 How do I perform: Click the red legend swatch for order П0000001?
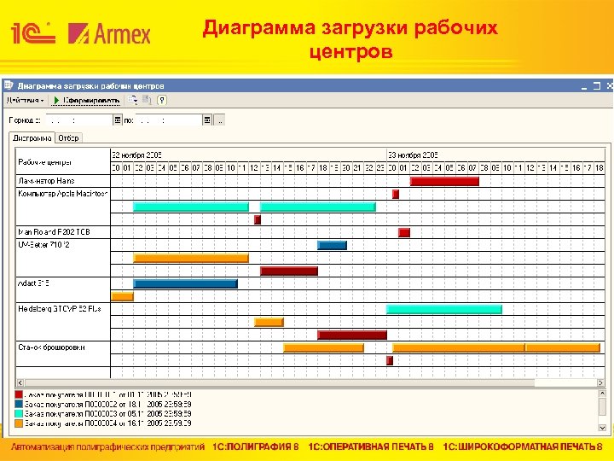coord(19,394)
